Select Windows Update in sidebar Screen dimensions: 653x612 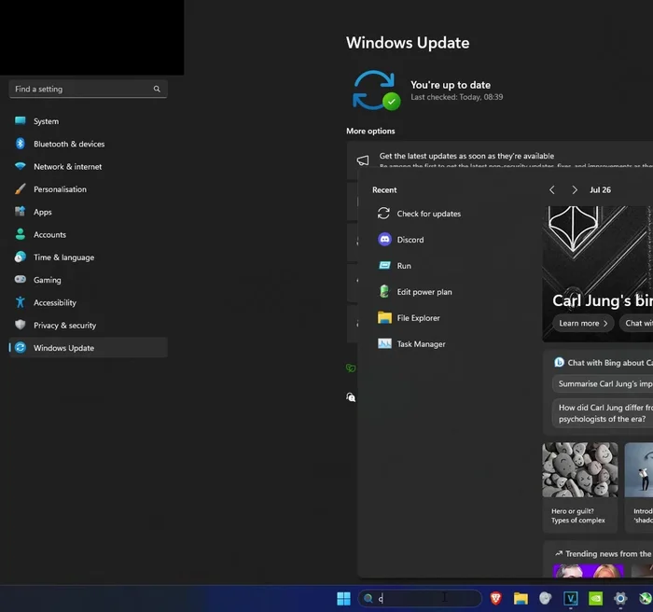(x=88, y=347)
